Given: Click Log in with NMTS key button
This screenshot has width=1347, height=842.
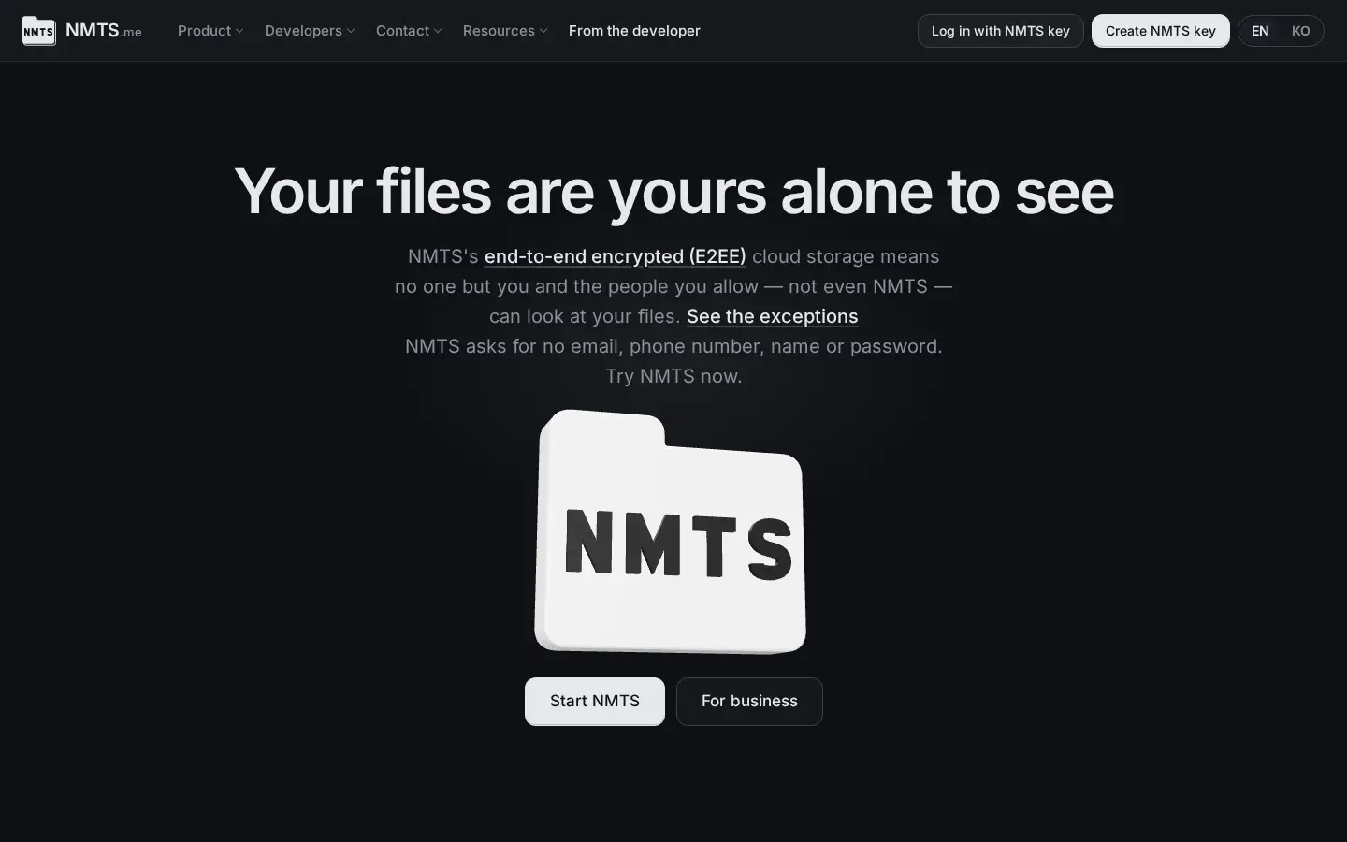Looking at the screenshot, I should tap(1000, 31).
